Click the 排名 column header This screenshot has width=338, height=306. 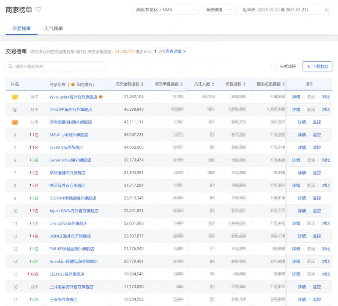tap(15, 84)
